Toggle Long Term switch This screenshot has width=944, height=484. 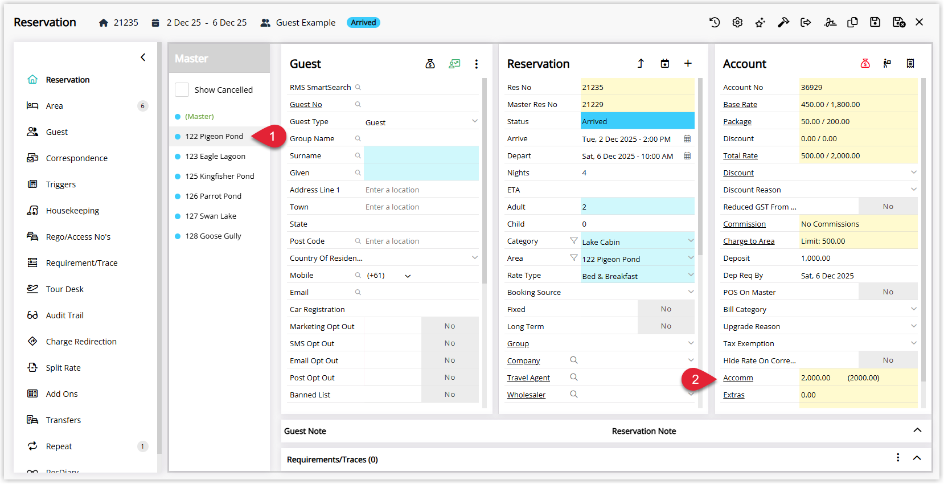click(666, 326)
